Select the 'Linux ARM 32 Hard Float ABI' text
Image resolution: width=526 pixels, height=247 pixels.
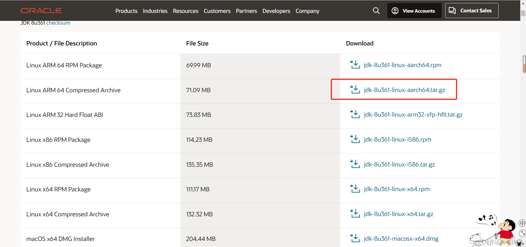point(65,115)
